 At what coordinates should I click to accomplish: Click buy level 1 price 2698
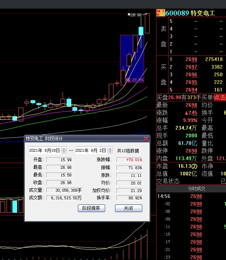tap(191, 59)
